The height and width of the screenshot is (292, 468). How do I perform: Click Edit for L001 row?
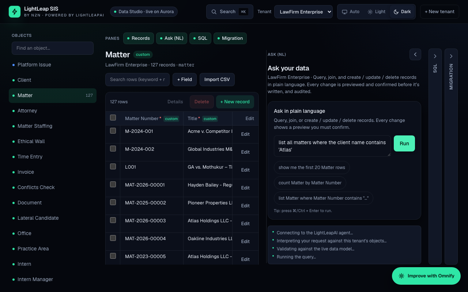tap(245, 170)
